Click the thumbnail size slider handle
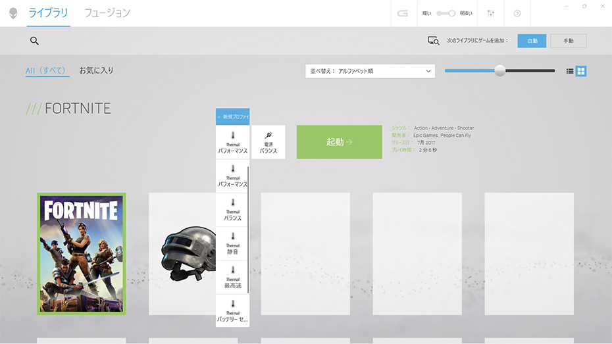The image size is (612, 344). [499, 70]
